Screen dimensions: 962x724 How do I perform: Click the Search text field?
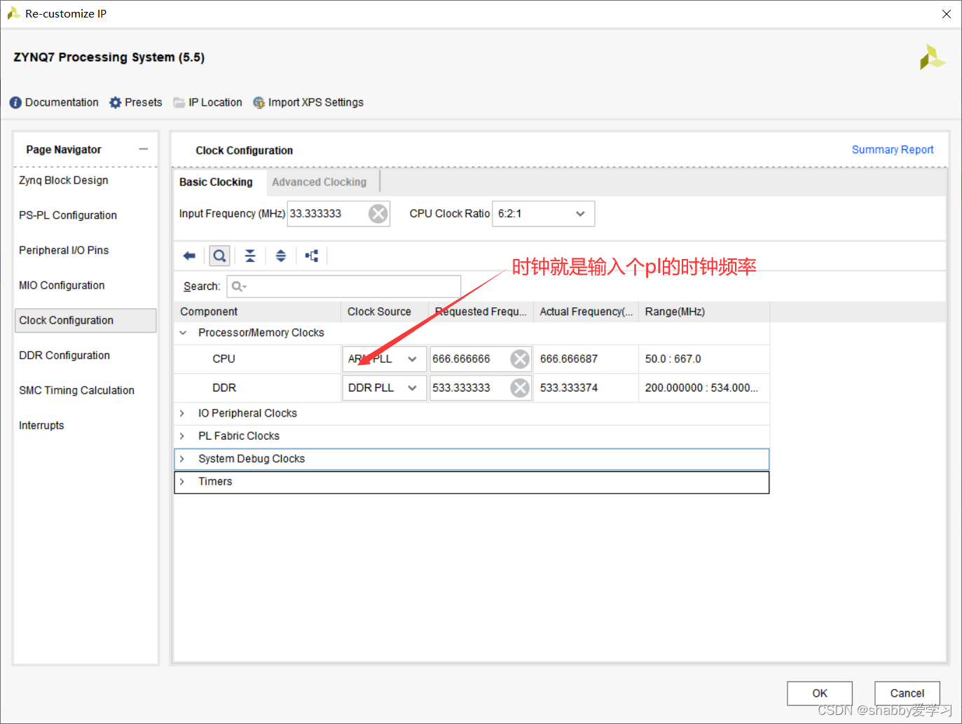point(344,286)
